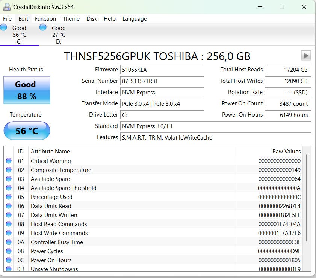Click the C: drive blue status orb
The width and height of the screenshot is (316, 278).
[x=4, y=27]
